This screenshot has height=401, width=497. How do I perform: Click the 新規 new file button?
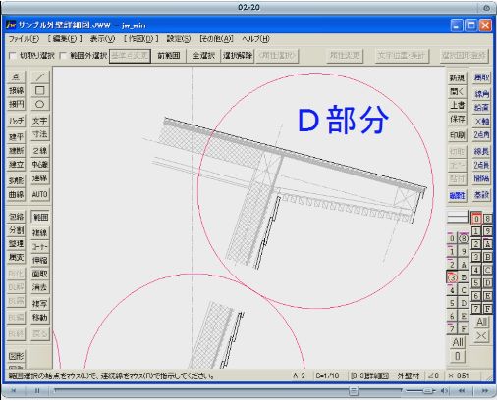click(457, 78)
